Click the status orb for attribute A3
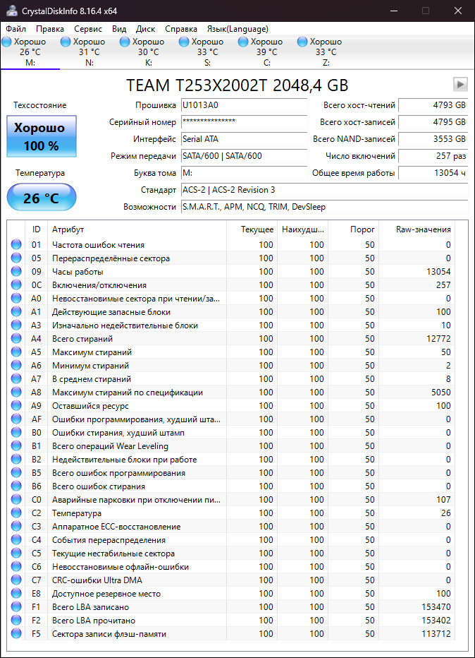This screenshot has height=658, width=475. (16, 325)
